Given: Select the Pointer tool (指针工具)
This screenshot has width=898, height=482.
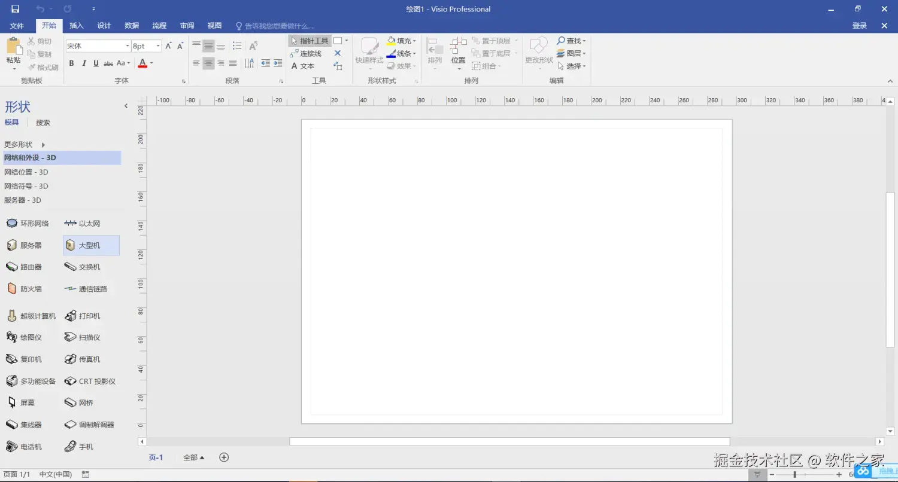Looking at the screenshot, I should pos(310,41).
